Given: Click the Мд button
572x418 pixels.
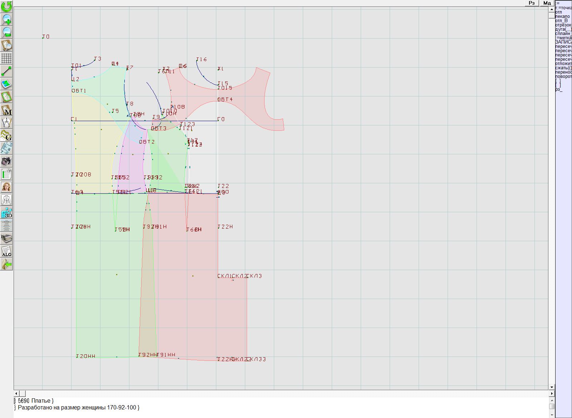Looking at the screenshot, I should point(547,3).
